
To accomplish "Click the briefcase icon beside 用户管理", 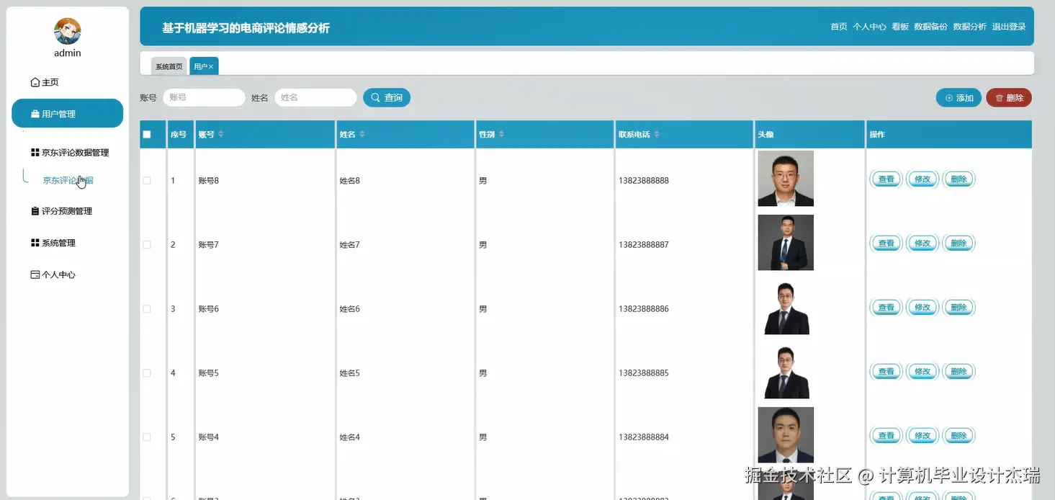I will pyautogui.click(x=35, y=114).
